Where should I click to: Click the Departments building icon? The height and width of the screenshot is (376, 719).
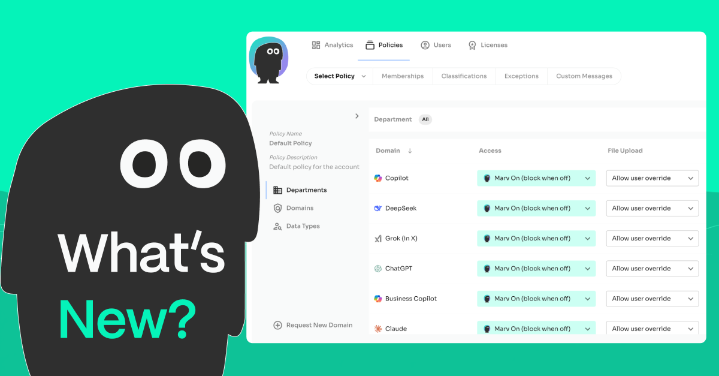[277, 190]
